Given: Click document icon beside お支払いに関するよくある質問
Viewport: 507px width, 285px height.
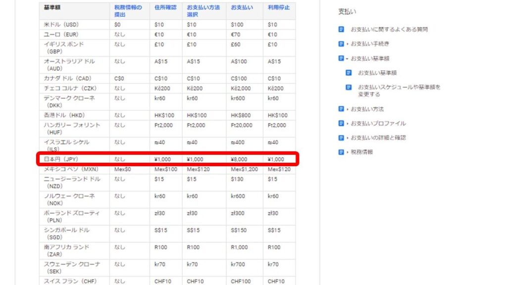Looking at the screenshot, I should [341, 29].
